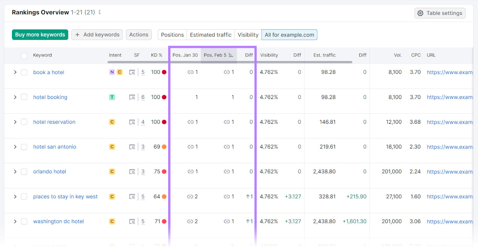The width and height of the screenshot is (478, 249).
Task: Click Jan 30 link icon for book a hotel
Action: 191,72
